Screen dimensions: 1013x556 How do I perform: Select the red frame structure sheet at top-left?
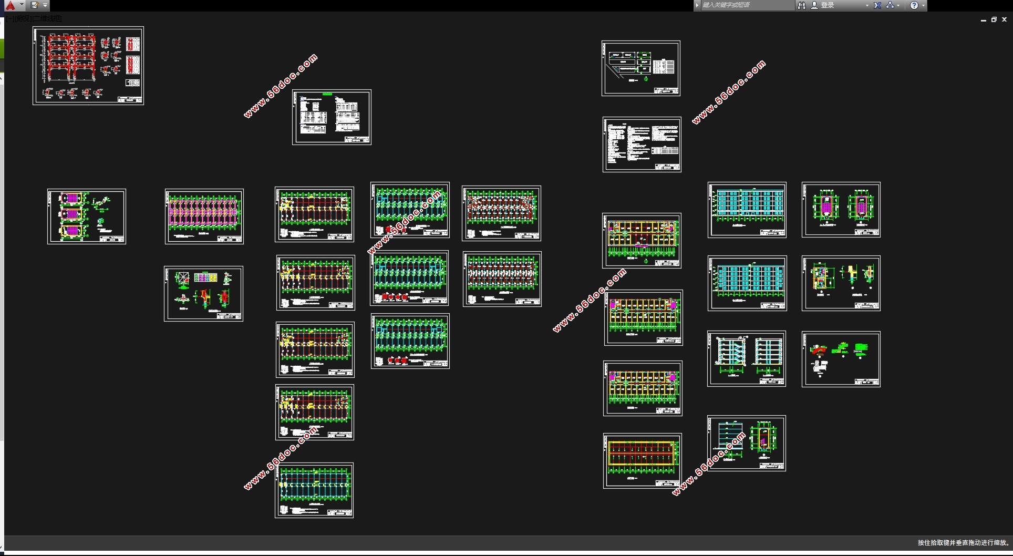tap(88, 66)
